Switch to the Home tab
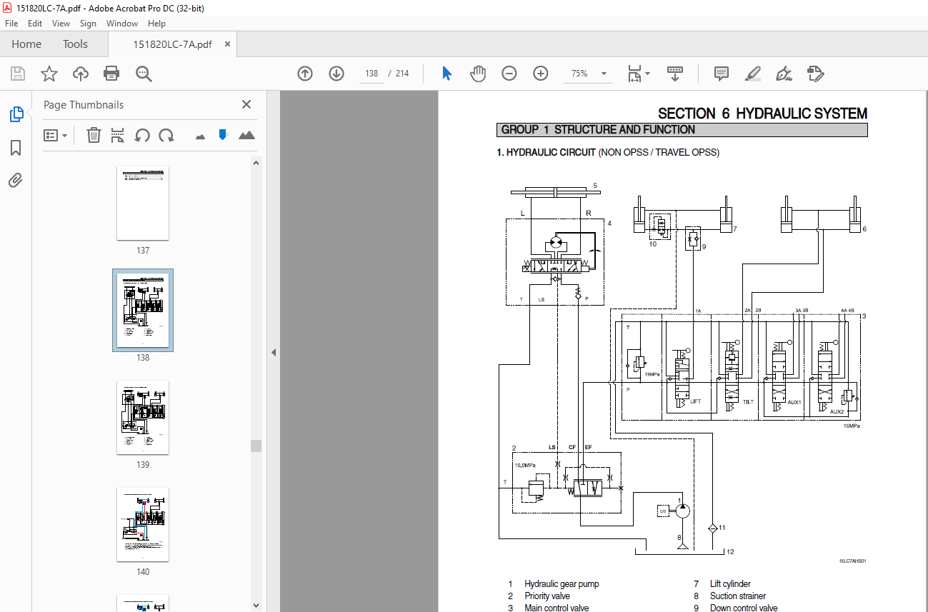This screenshot has width=928, height=612. (26, 44)
